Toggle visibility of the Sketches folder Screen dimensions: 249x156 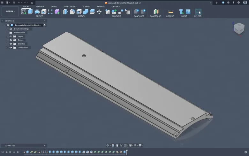[11, 44]
